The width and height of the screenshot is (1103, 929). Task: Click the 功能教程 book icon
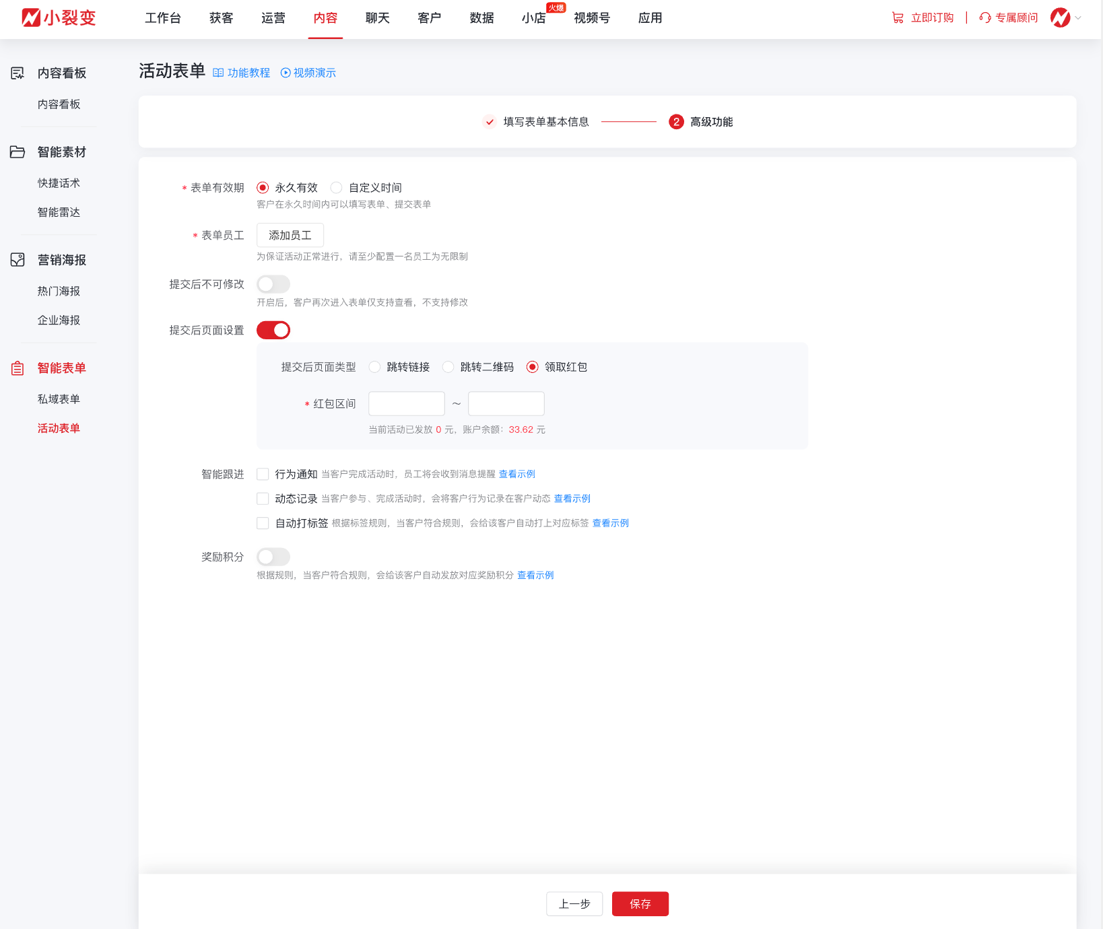218,73
